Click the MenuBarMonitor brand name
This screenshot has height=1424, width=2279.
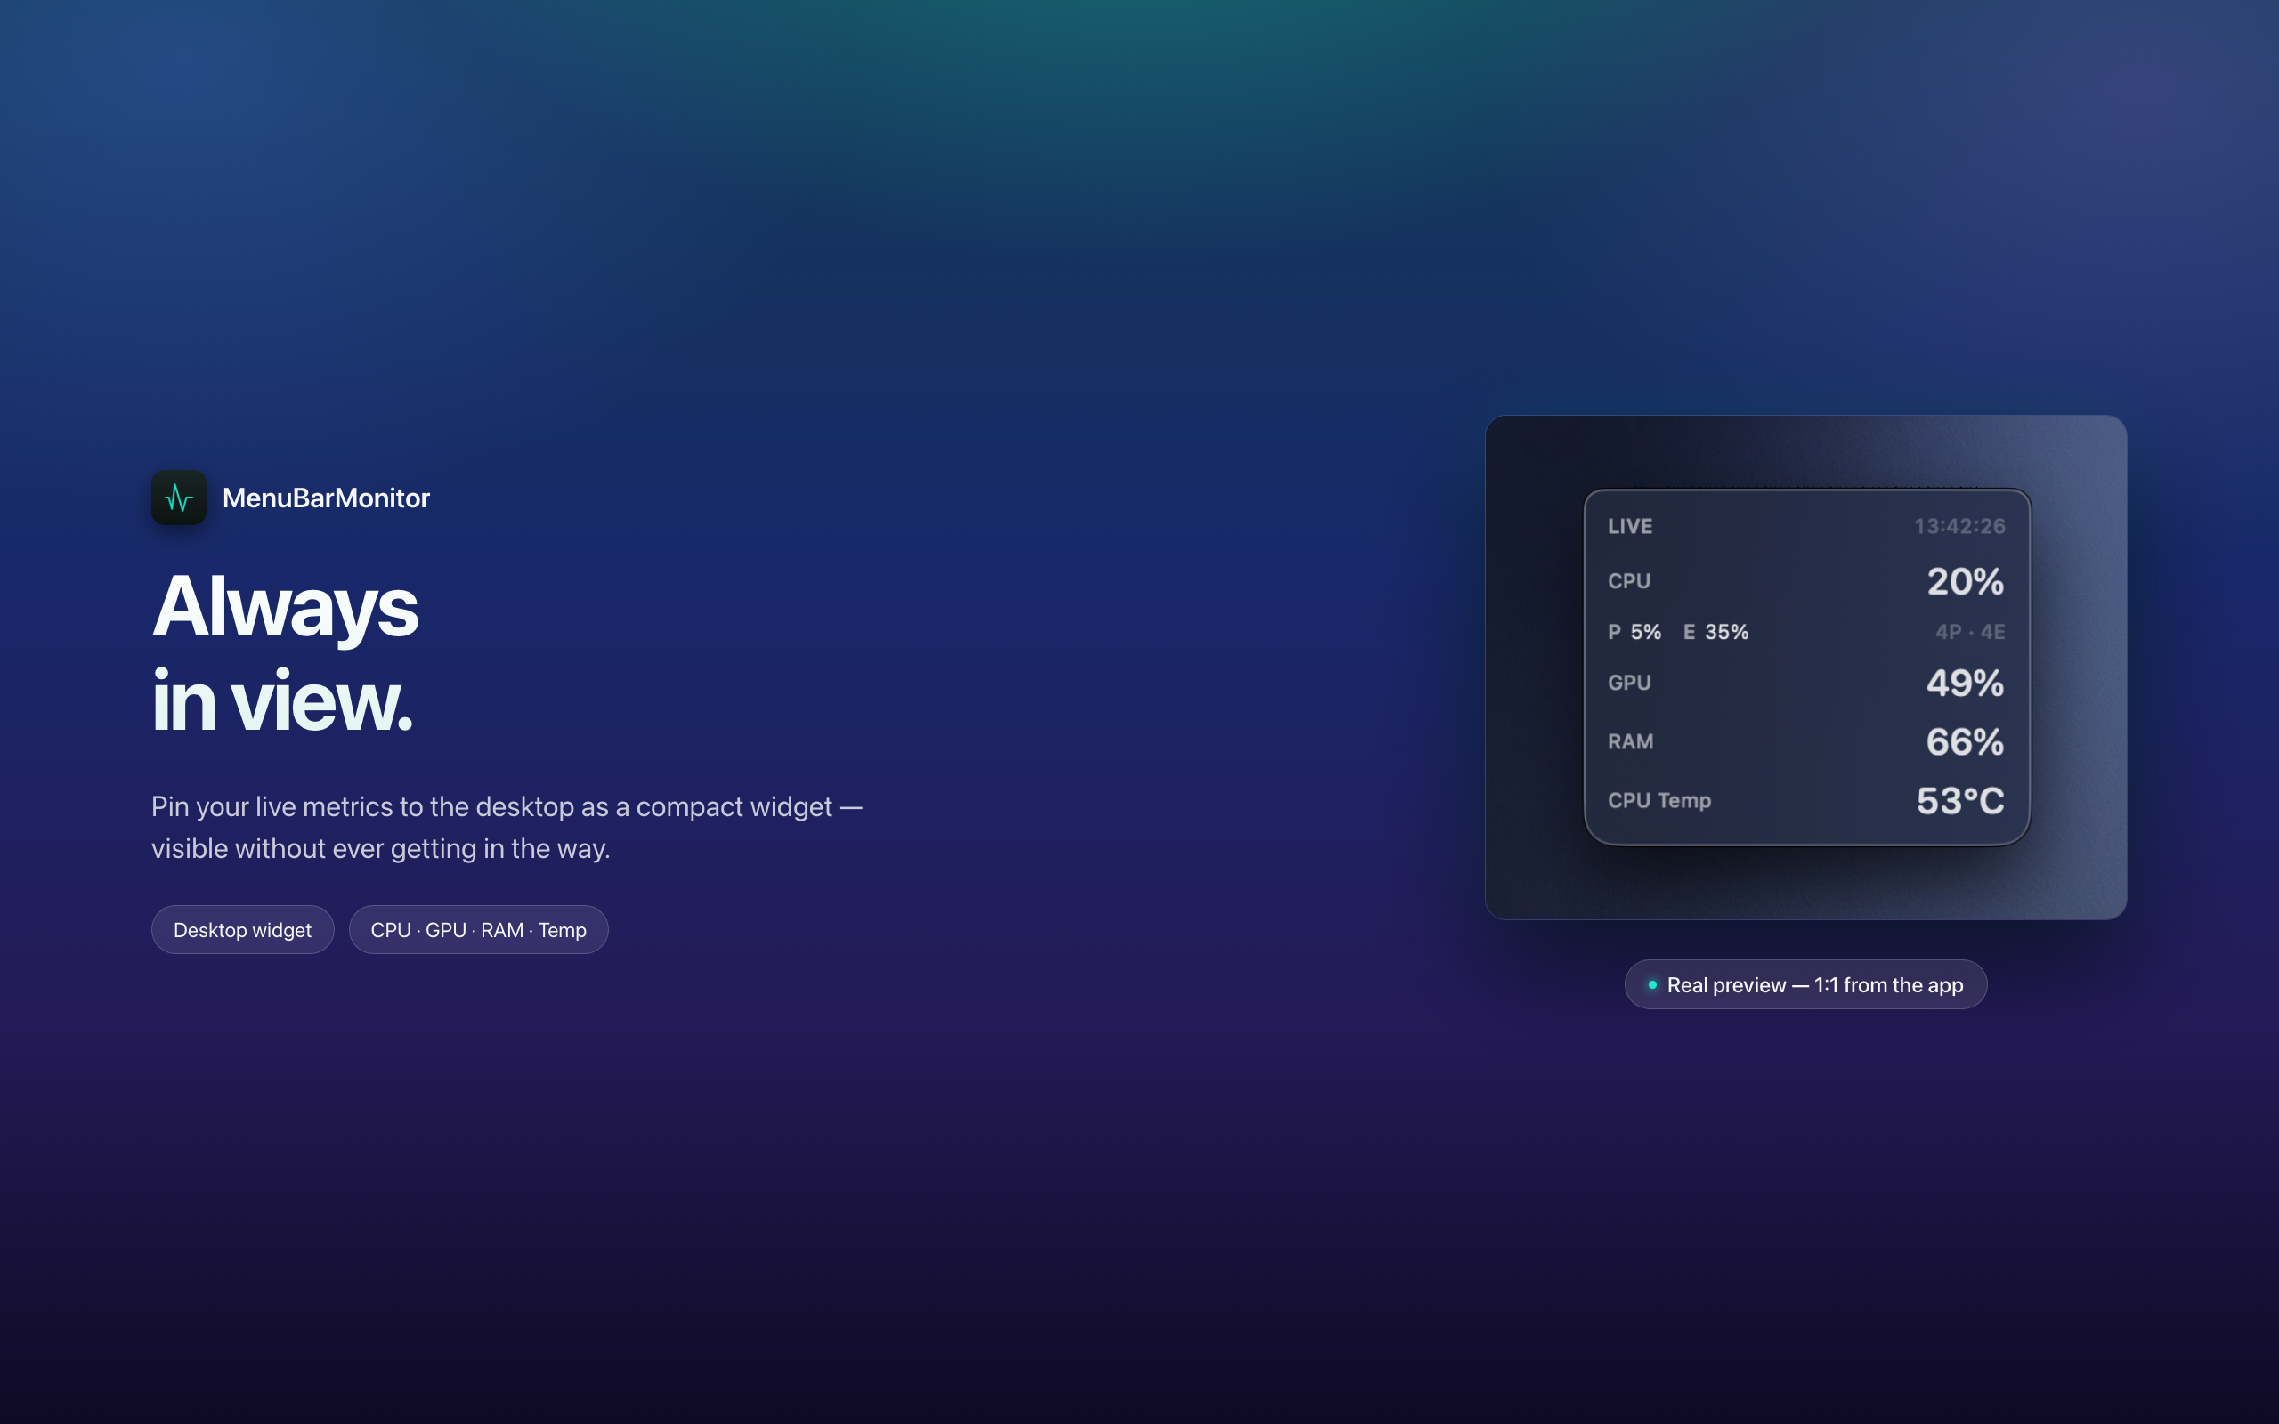coord(326,498)
